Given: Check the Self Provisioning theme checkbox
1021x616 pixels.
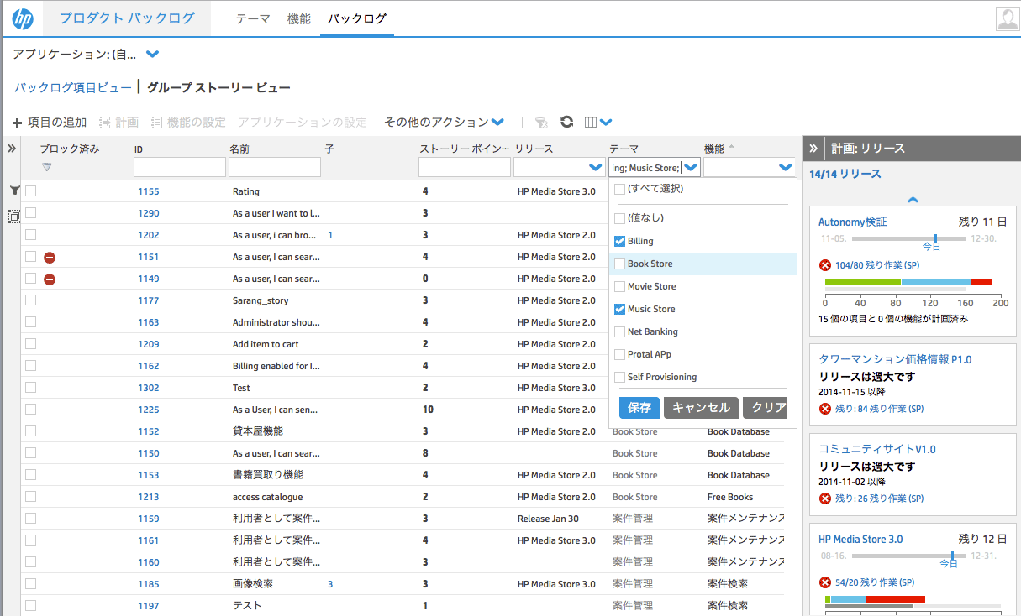Looking at the screenshot, I should 620,377.
